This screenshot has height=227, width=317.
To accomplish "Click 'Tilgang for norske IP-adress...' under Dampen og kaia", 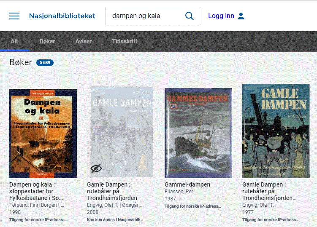I will point(38,220).
